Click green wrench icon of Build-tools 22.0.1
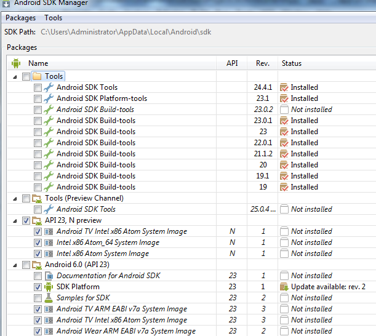The width and height of the screenshot is (376, 336). click(x=49, y=143)
